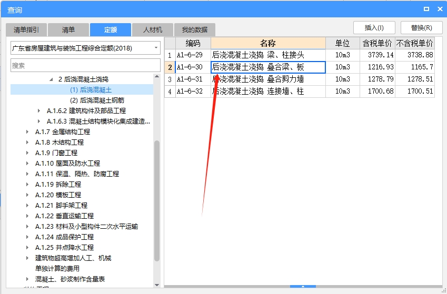Click the tree scrollbar up arrow

pos(157,76)
